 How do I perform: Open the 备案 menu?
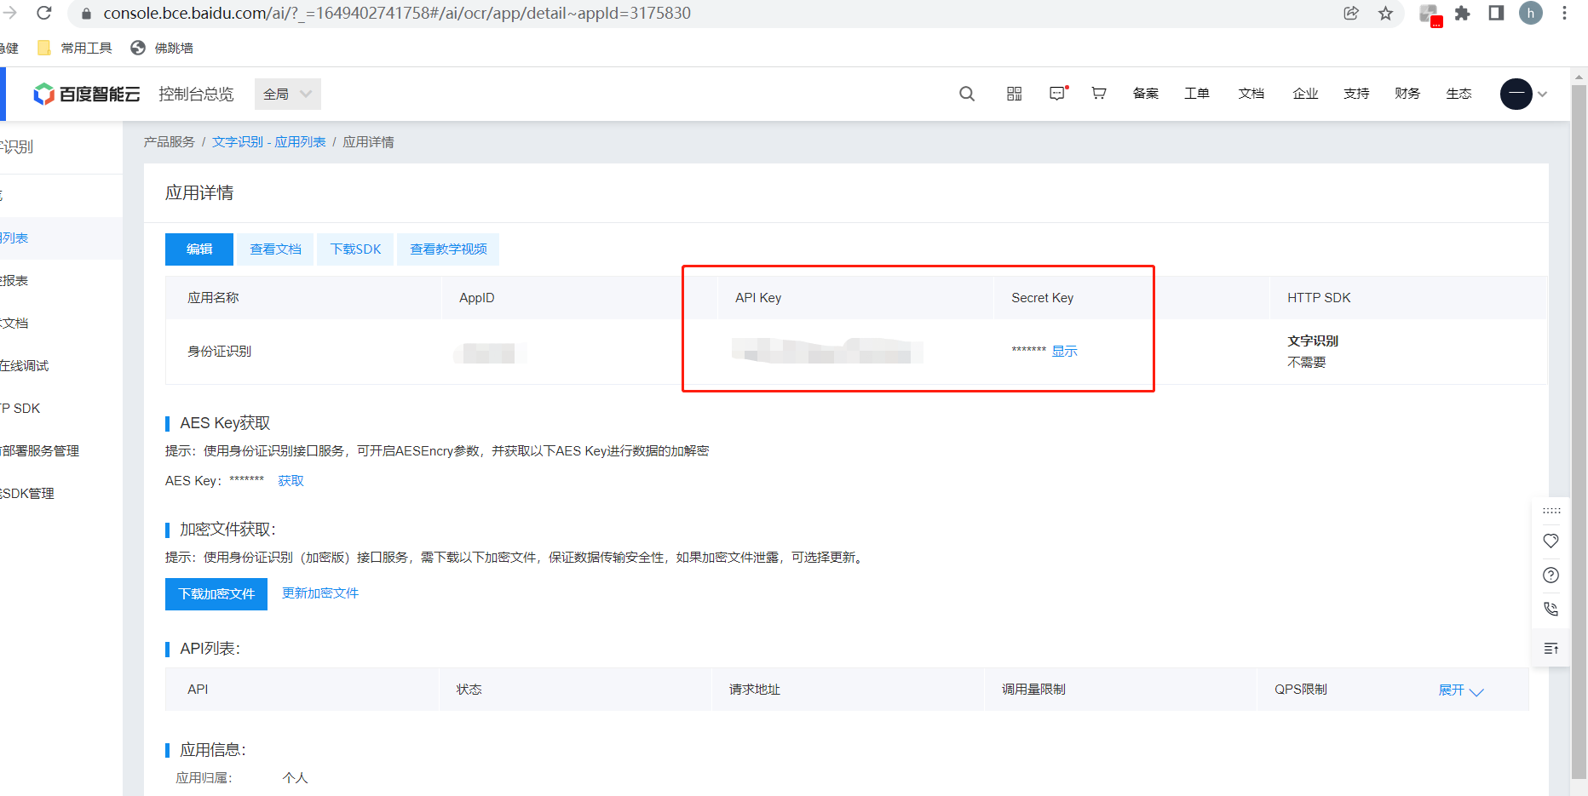1146,94
